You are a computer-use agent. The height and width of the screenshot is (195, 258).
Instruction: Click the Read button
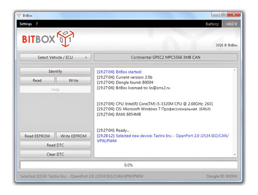pos(37,80)
